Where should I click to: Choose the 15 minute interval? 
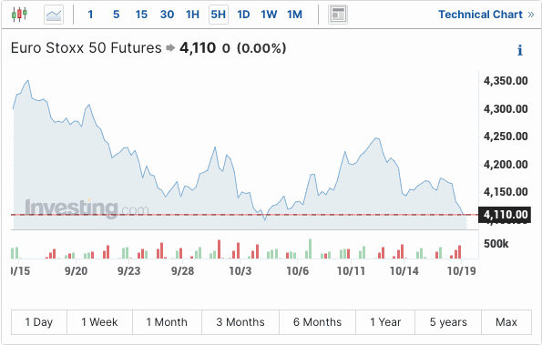pos(141,15)
